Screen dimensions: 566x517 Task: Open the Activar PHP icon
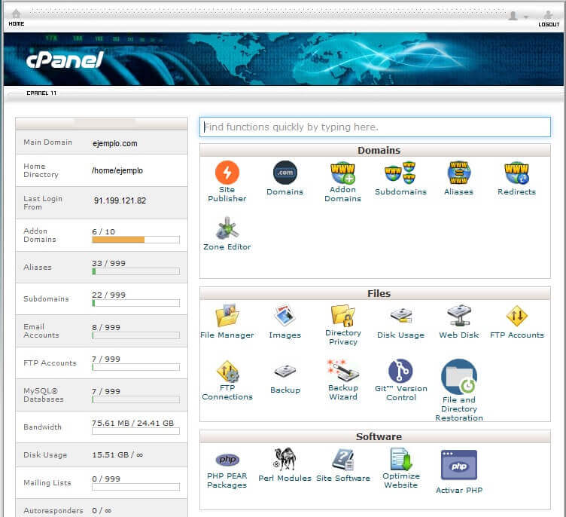click(459, 465)
